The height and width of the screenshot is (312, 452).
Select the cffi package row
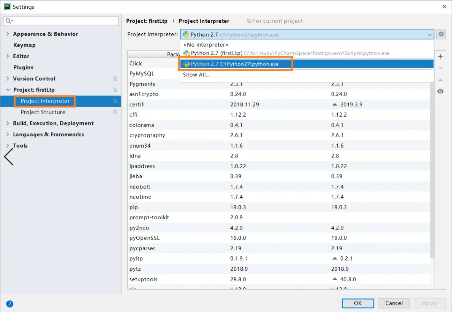point(279,115)
